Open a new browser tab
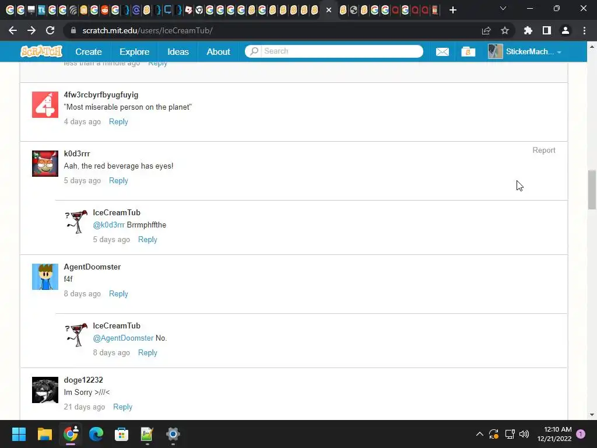The width and height of the screenshot is (597, 448). [x=452, y=10]
